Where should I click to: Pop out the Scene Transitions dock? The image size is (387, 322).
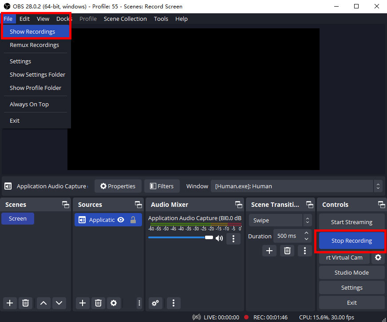pyautogui.click(x=309, y=205)
